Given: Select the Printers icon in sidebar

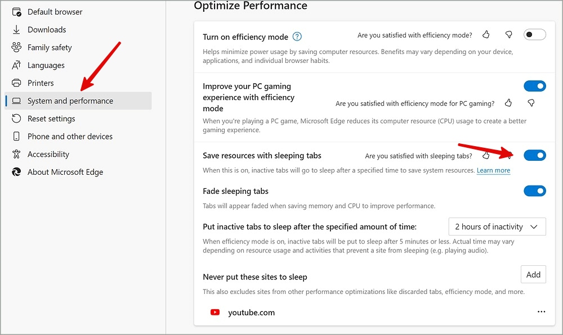Looking at the screenshot, I should click(x=16, y=83).
